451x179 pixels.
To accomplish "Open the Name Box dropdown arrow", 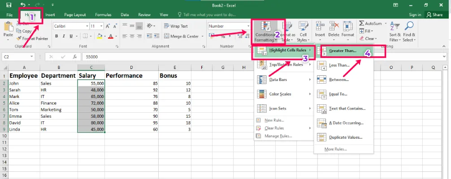I will (x=32, y=57).
